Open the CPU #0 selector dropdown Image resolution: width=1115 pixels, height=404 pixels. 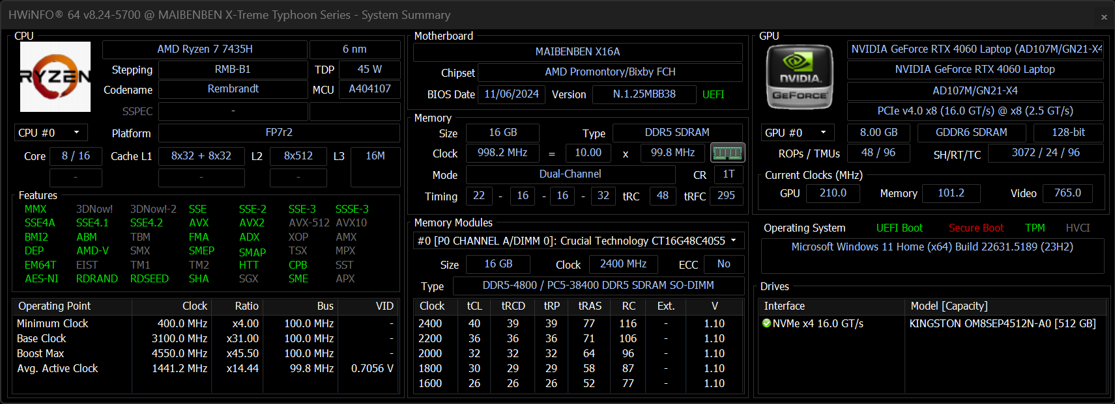point(51,133)
